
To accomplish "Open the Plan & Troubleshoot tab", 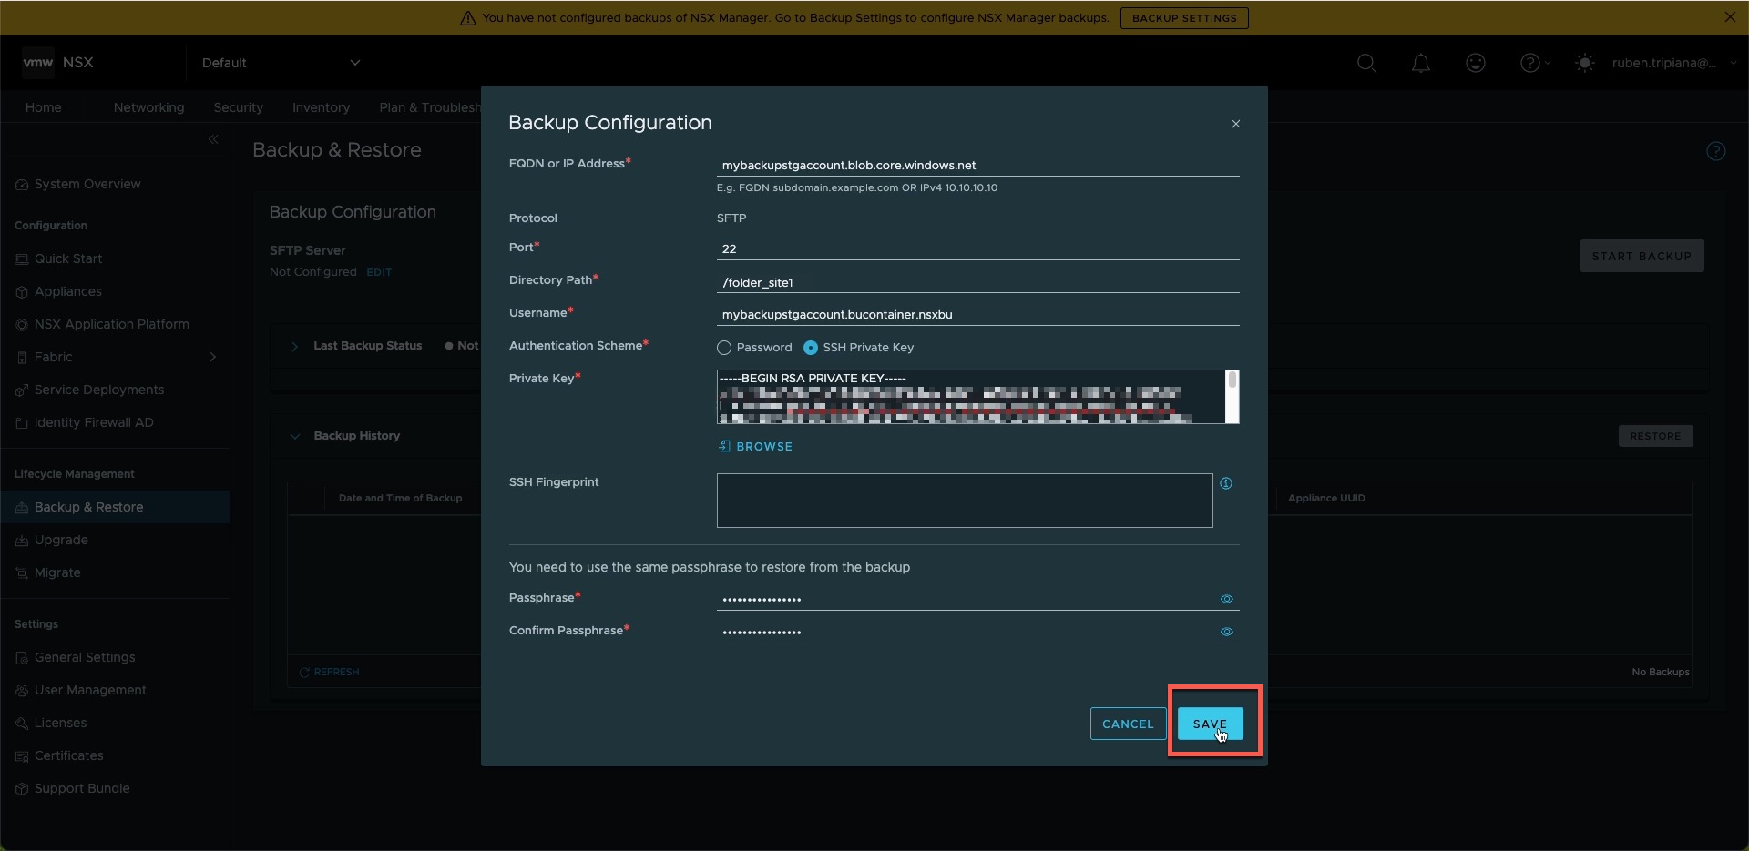I will pyautogui.click(x=429, y=107).
